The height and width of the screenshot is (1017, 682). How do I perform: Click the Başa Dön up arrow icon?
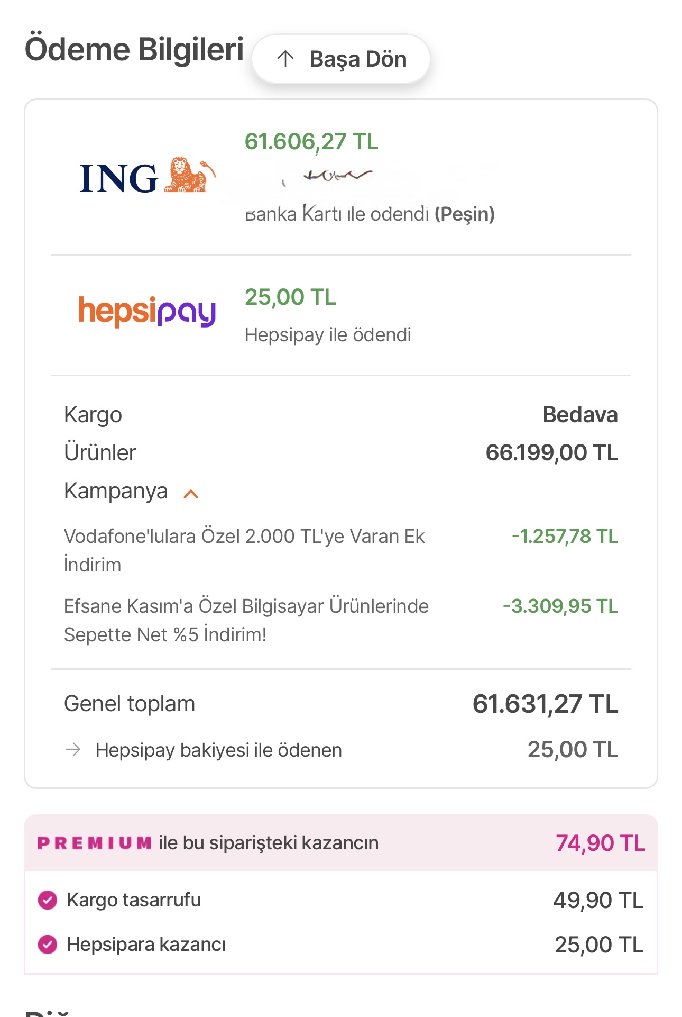point(285,59)
